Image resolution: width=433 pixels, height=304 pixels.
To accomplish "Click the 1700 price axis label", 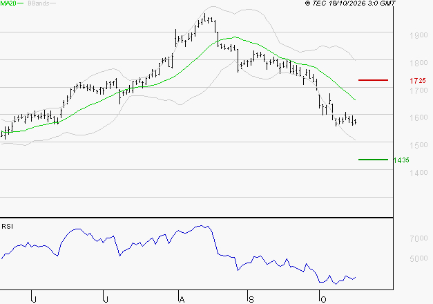I will tap(418, 91).
